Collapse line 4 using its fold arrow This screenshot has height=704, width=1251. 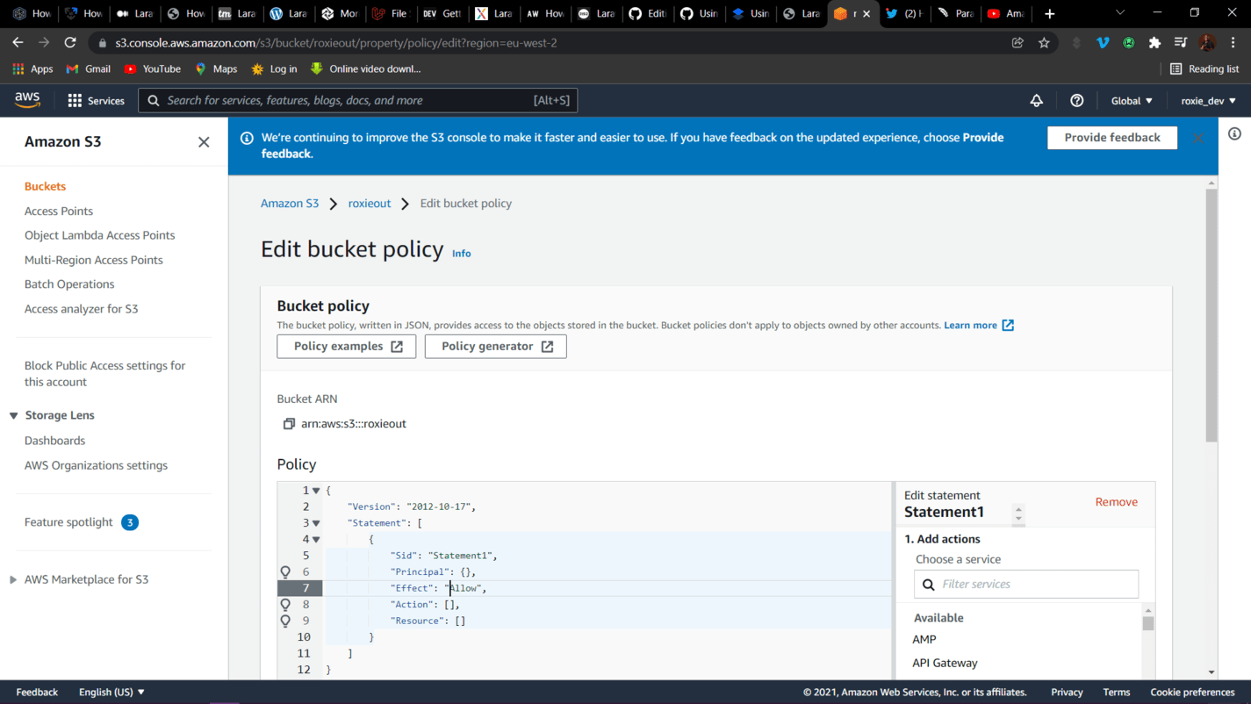pos(316,539)
